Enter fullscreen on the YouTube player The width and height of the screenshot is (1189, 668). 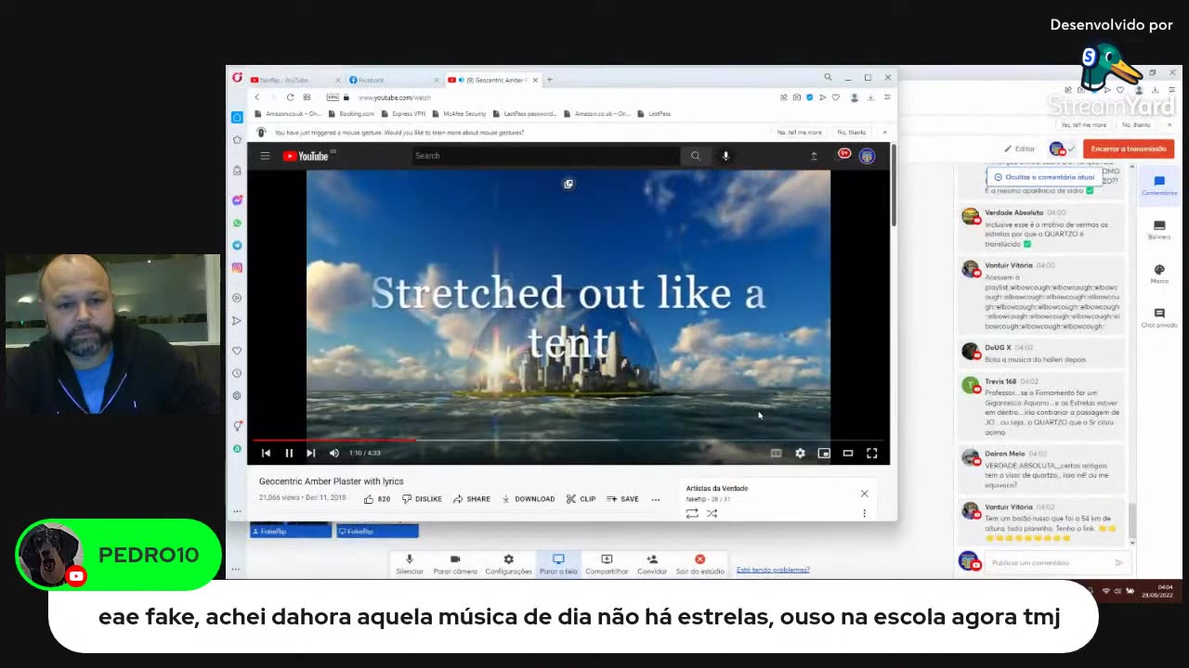pyautogui.click(x=872, y=453)
